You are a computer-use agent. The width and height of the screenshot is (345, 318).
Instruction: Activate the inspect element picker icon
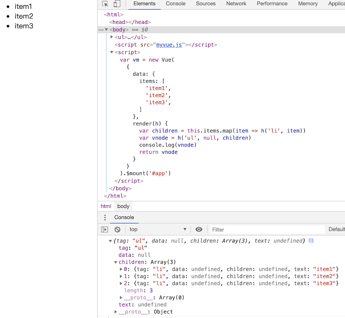[105, 4]
